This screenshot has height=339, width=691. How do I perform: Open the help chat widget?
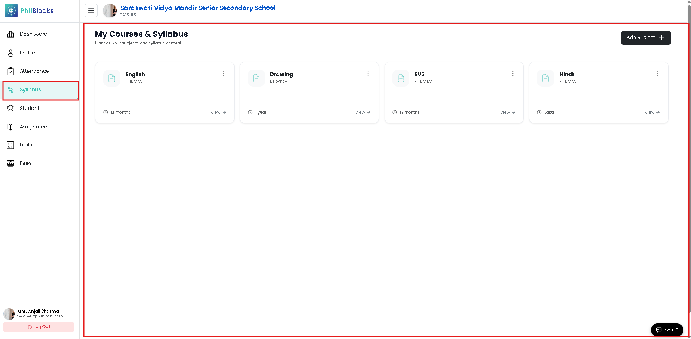point(667,330)
